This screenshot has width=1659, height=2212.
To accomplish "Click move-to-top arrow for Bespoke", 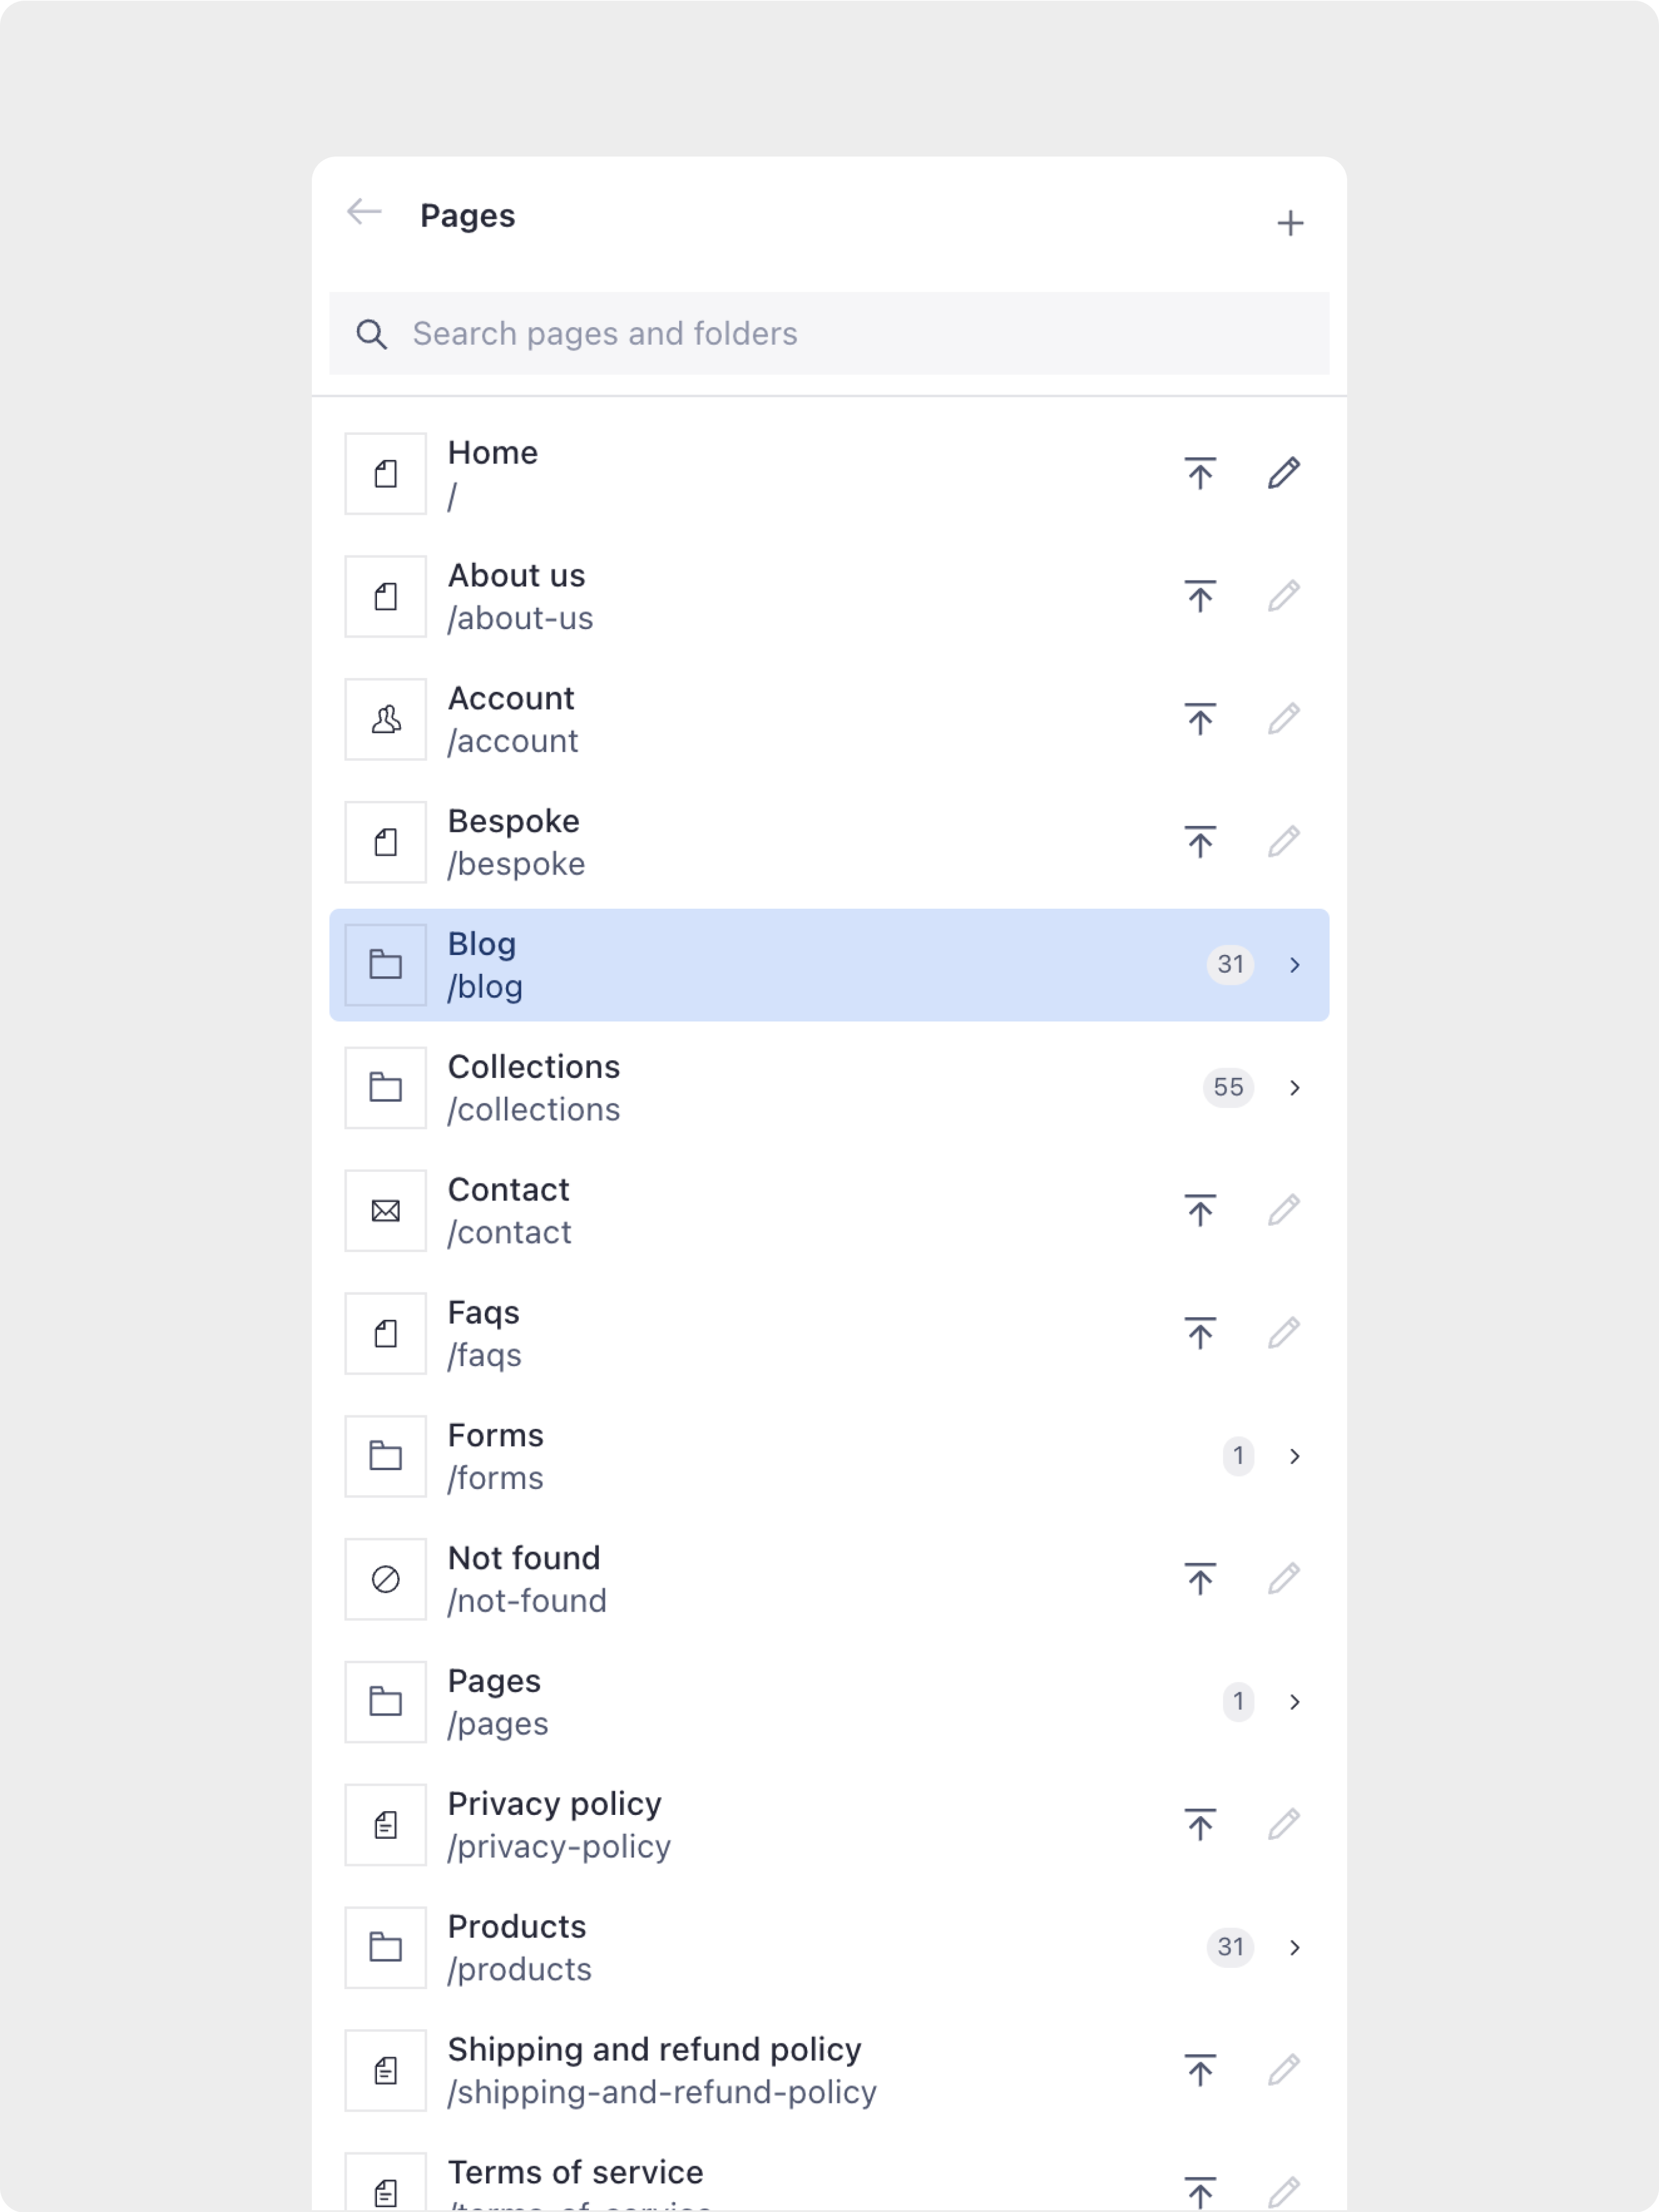I will [x=1200, y=842].
